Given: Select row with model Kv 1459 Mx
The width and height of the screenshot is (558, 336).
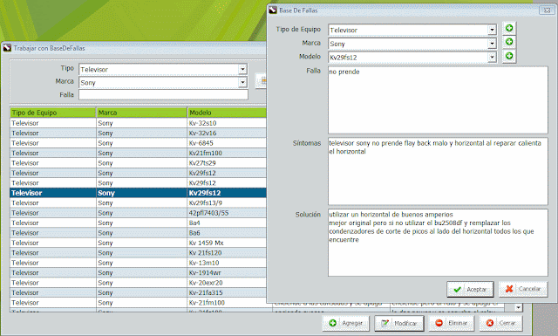Looking at the screenshot, I should pyautogui.click(x=138, y=243).
